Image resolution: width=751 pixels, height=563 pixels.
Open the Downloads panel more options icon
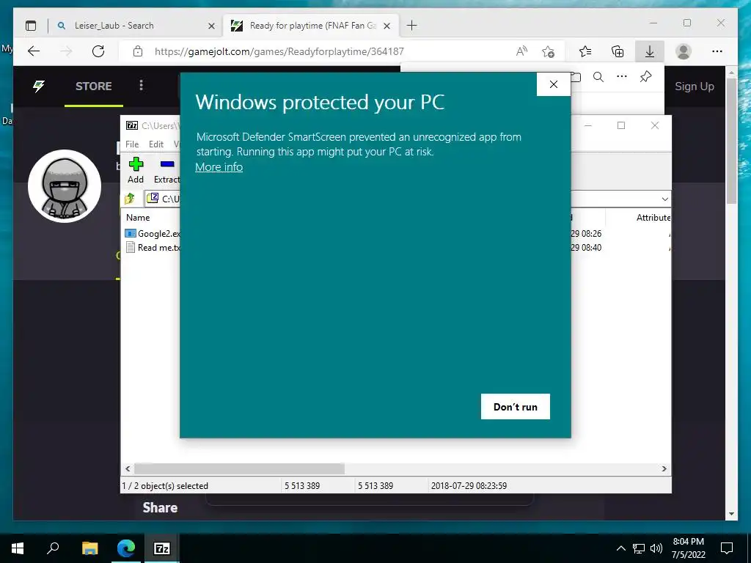pos(622,76)
